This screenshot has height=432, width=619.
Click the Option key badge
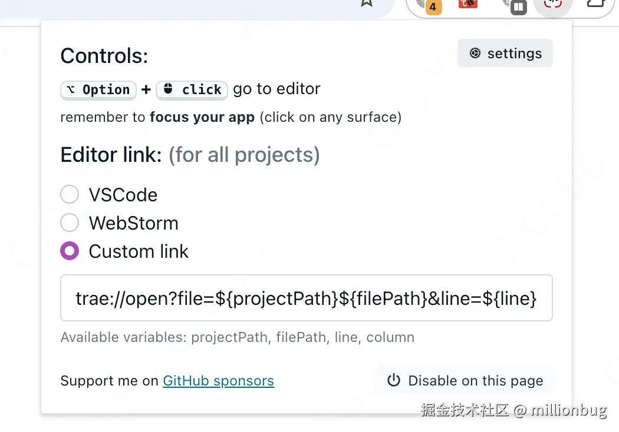pyautogui.click(x=98, y=89)
